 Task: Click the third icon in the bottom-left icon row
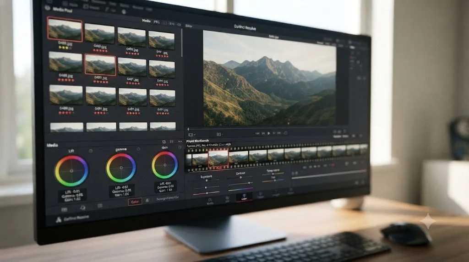tap(100, 206)
